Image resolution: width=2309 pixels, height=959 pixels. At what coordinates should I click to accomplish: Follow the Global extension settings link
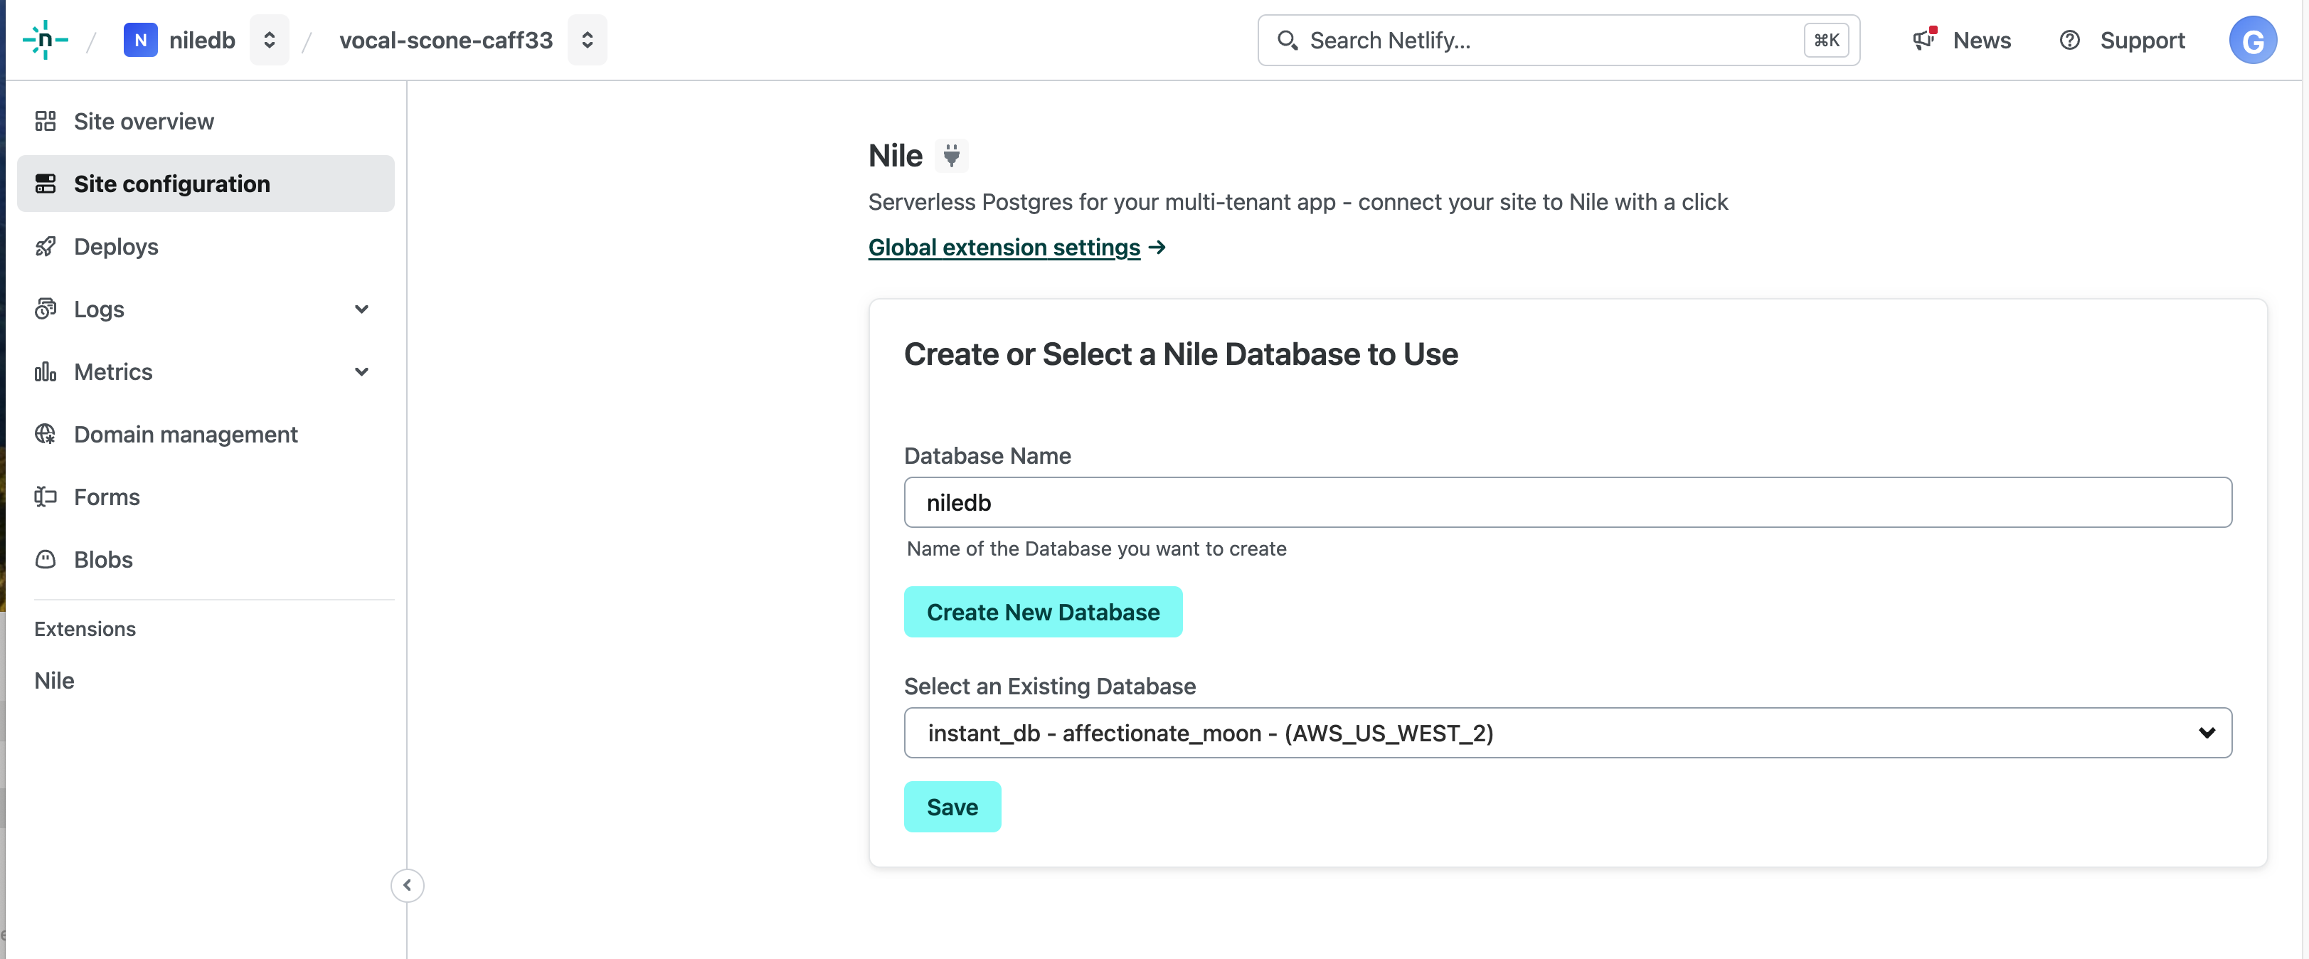coord(1004,248)
